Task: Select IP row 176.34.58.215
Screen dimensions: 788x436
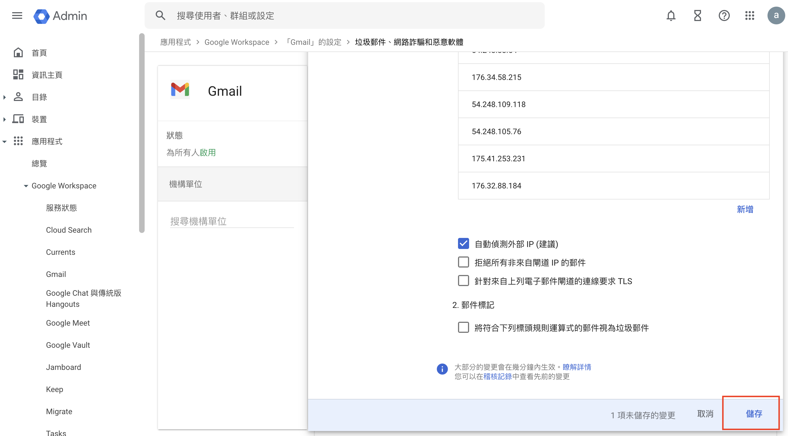Action: 613,77
